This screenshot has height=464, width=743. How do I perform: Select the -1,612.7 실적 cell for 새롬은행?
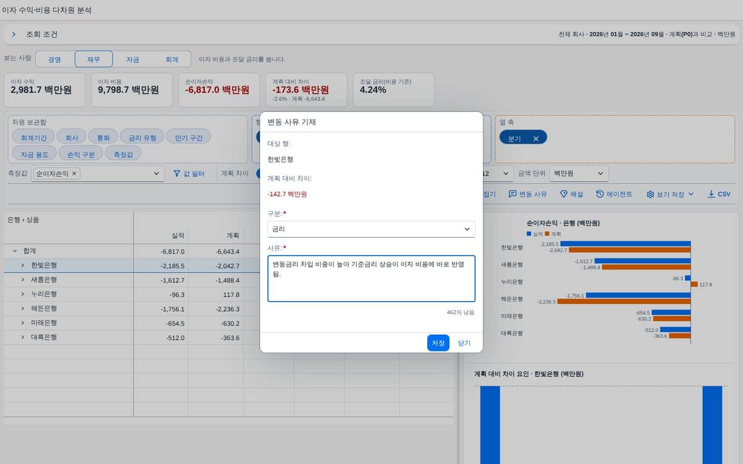coord(161,280)
